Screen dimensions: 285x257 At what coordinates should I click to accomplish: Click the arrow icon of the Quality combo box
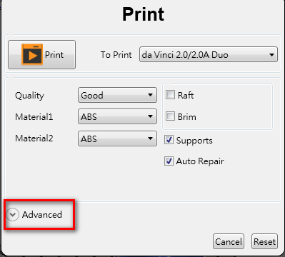pos(150,95)
